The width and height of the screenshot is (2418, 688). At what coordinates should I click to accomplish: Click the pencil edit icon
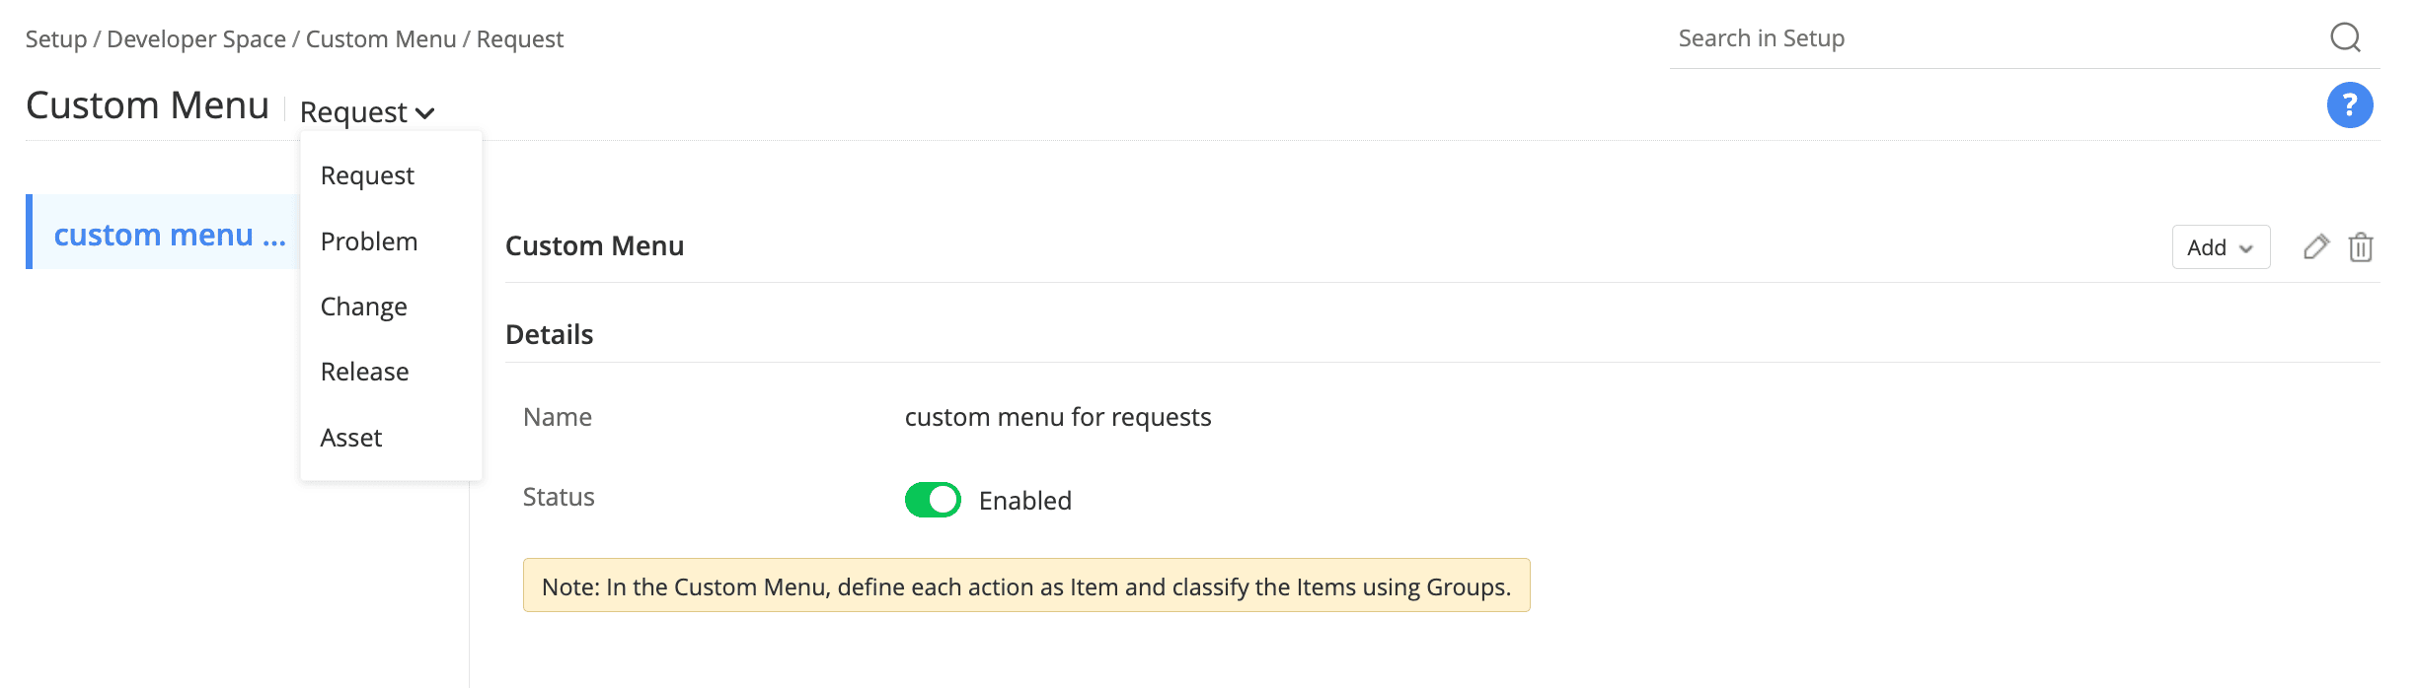tap(2315, 246)
